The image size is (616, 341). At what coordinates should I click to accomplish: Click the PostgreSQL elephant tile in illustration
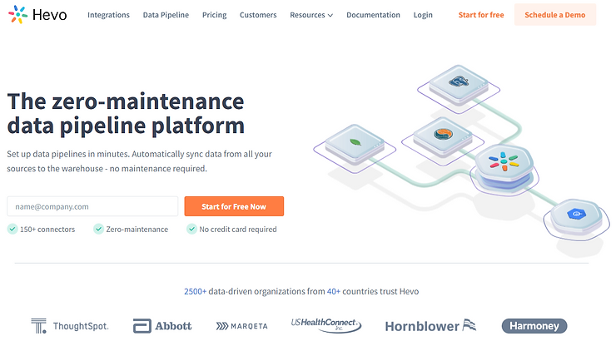pyautogui.click(x=459, y=84)
